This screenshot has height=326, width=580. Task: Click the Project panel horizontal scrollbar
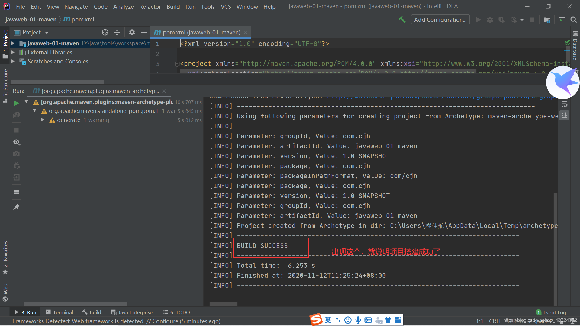tap(57, 82)
